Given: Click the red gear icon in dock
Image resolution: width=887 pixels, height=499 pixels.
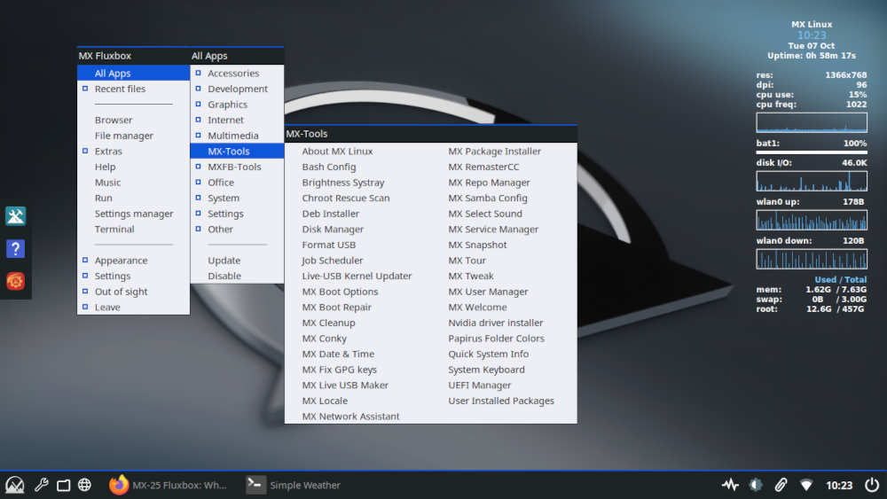Looking at the screenshot, I should click(15, 281).
